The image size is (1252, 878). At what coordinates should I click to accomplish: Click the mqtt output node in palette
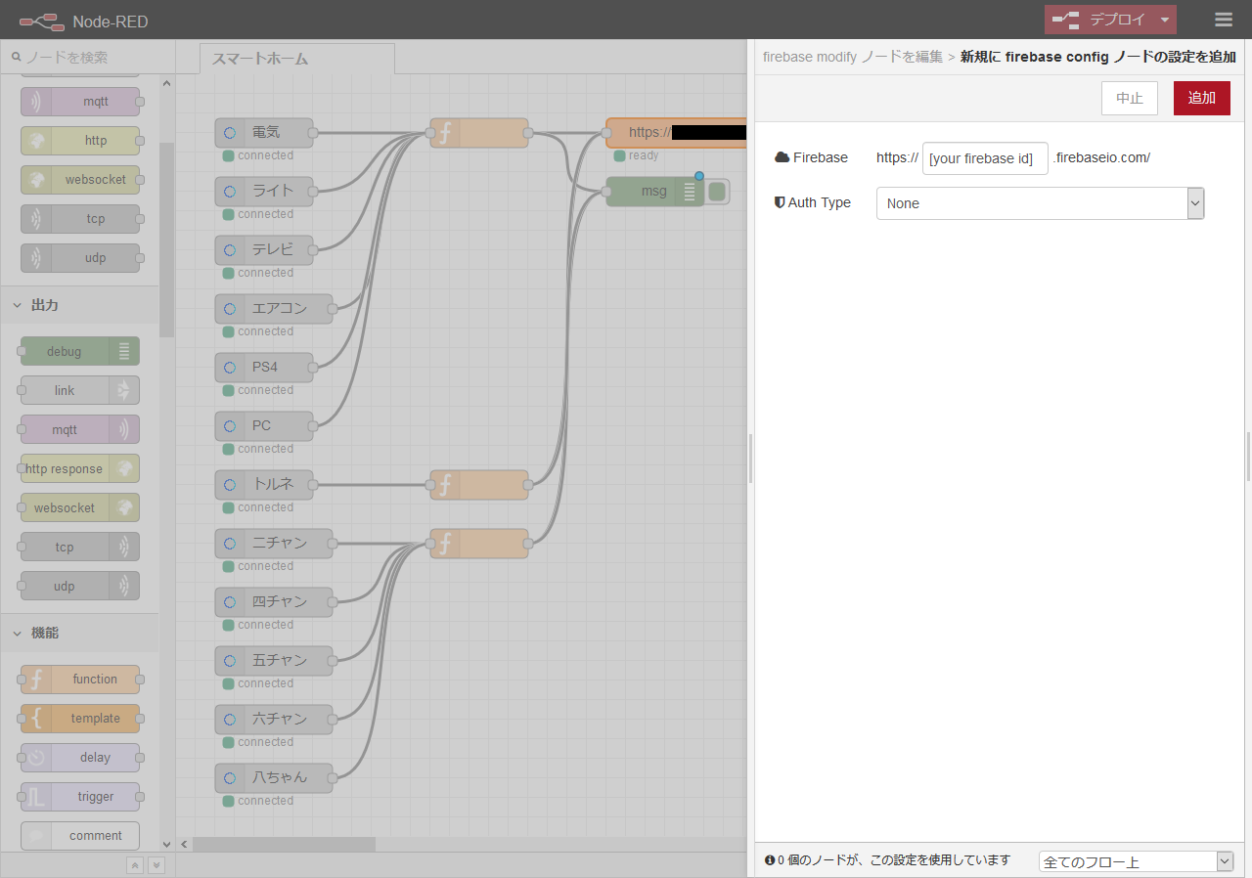[77, 429]
